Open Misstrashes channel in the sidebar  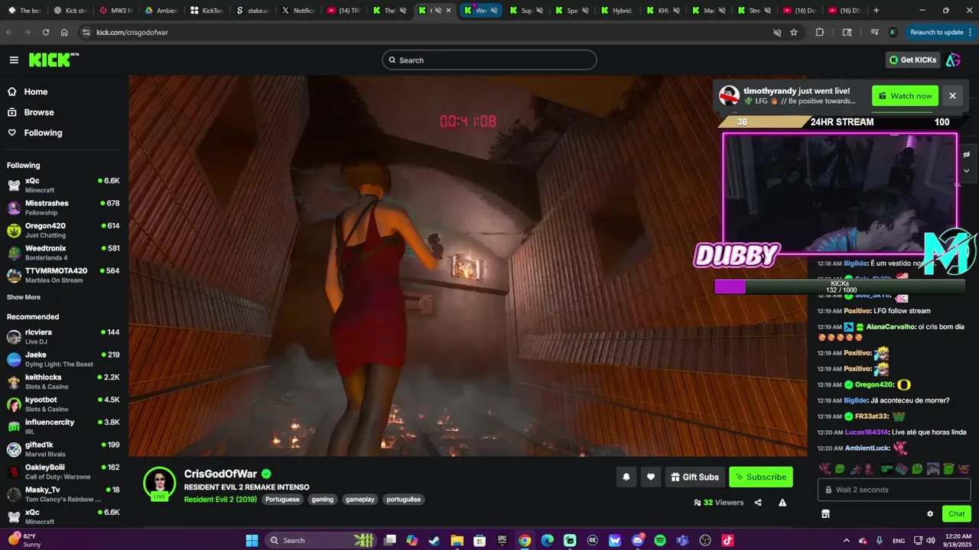[x=63, y=208]
